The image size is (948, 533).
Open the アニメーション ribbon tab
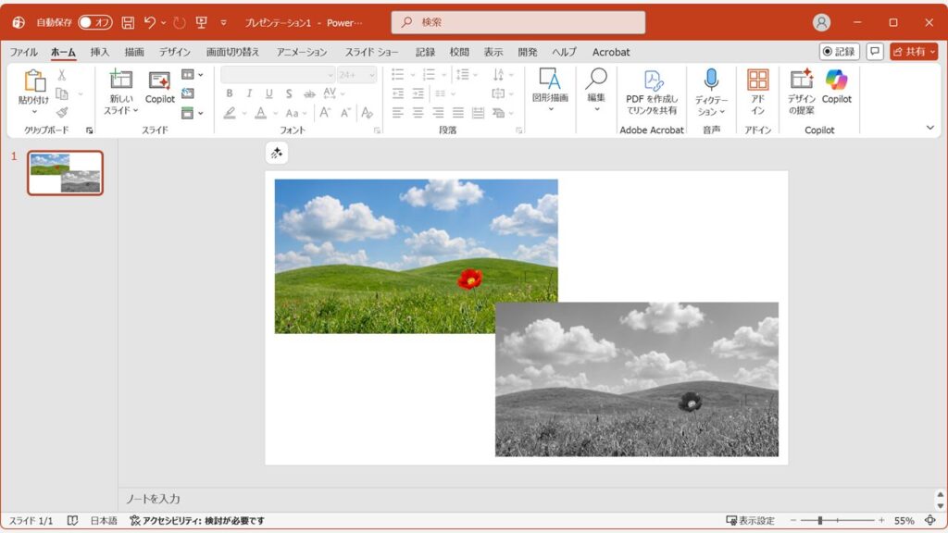click(302, 53)
